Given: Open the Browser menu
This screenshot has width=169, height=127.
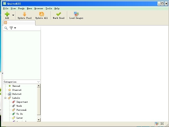Looking at the screenshot, I should pyautogui.click(x=39, y=8).
